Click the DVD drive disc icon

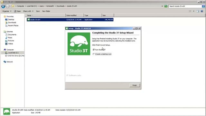6,56
